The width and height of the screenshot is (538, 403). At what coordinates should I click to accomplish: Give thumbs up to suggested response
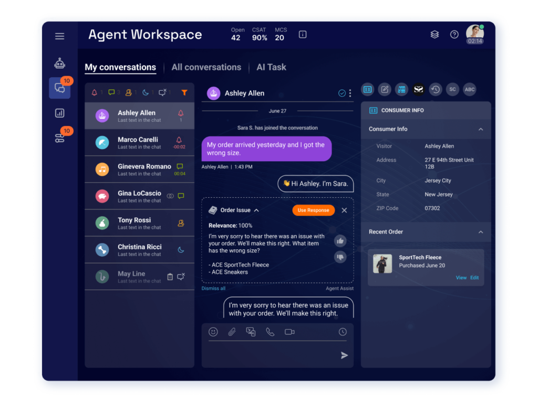click(340, 241)
